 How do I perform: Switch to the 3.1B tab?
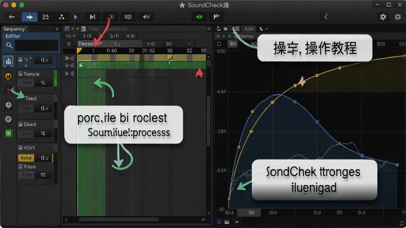coord(87,36)
